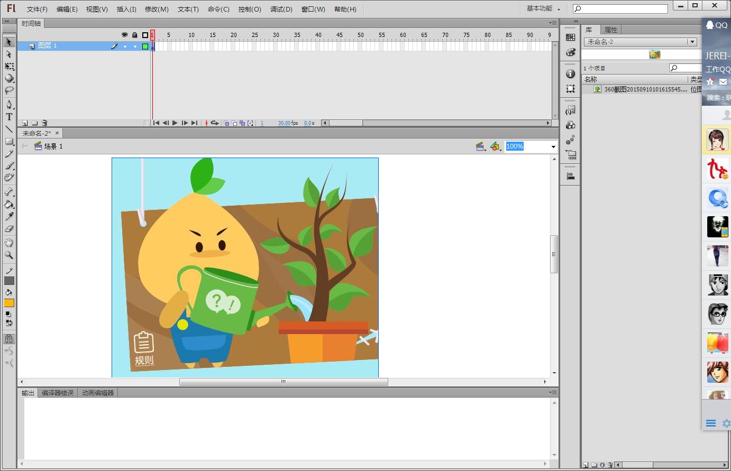Screen dimensions: 731x471
Task: Select the Line tool
Action: [x=9, y=129]
